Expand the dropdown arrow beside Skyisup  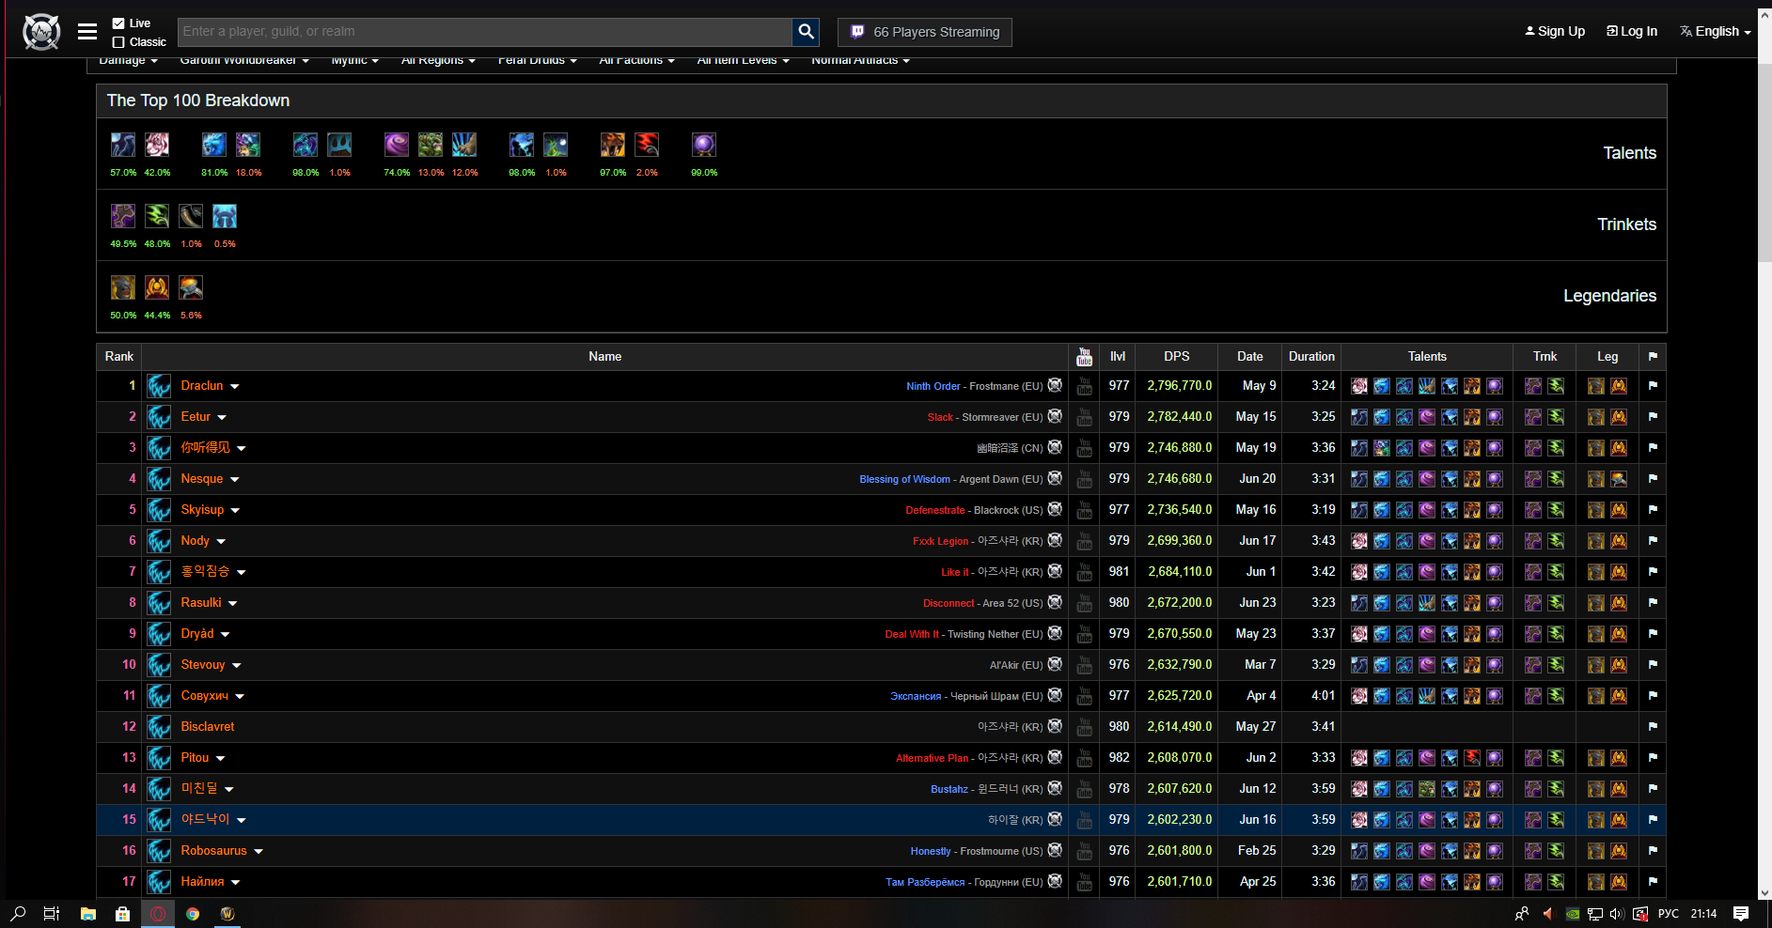235,511
